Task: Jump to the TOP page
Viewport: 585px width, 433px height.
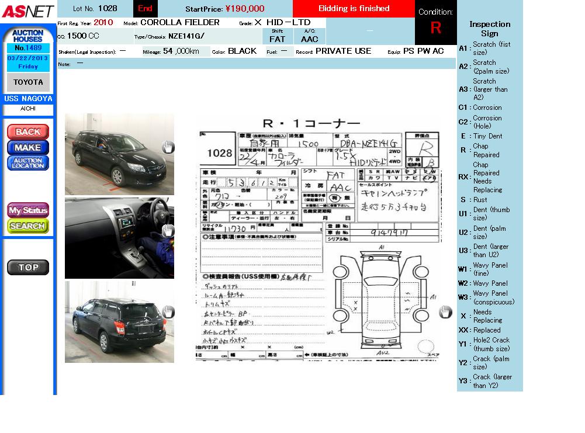Action: [x=27, y=268]
